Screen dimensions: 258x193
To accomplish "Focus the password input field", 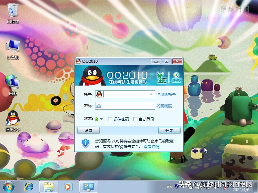I will pos(125,106).
